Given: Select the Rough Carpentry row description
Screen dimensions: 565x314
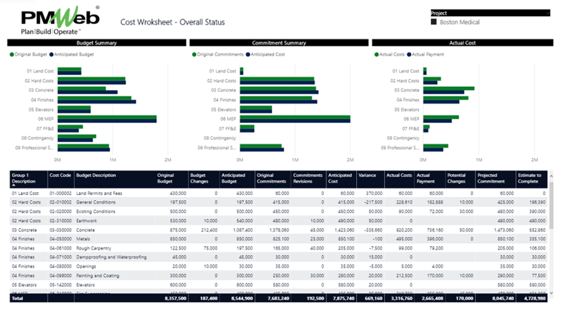Looking at the screenshot, I should 94,248.
